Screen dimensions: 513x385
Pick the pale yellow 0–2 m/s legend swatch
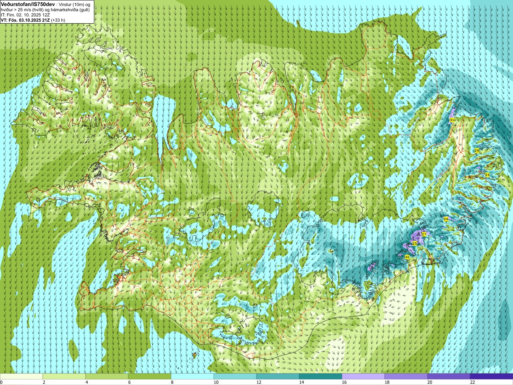point(21,377)
